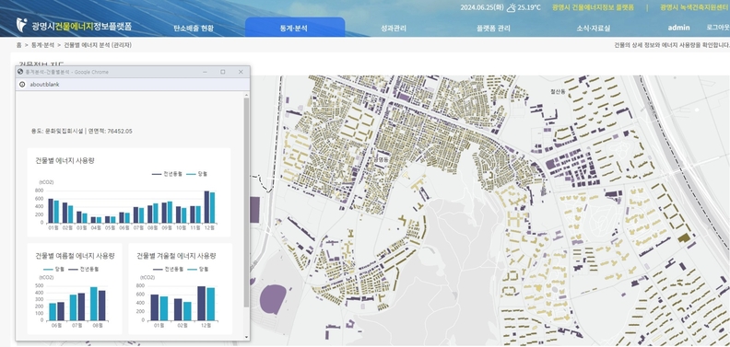
Task: Minimize the 통계분석-건물별분석 popup window
Action: pos(206,72)
